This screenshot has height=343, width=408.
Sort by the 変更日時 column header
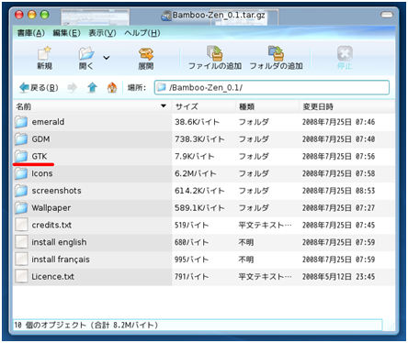coord(346,106)
